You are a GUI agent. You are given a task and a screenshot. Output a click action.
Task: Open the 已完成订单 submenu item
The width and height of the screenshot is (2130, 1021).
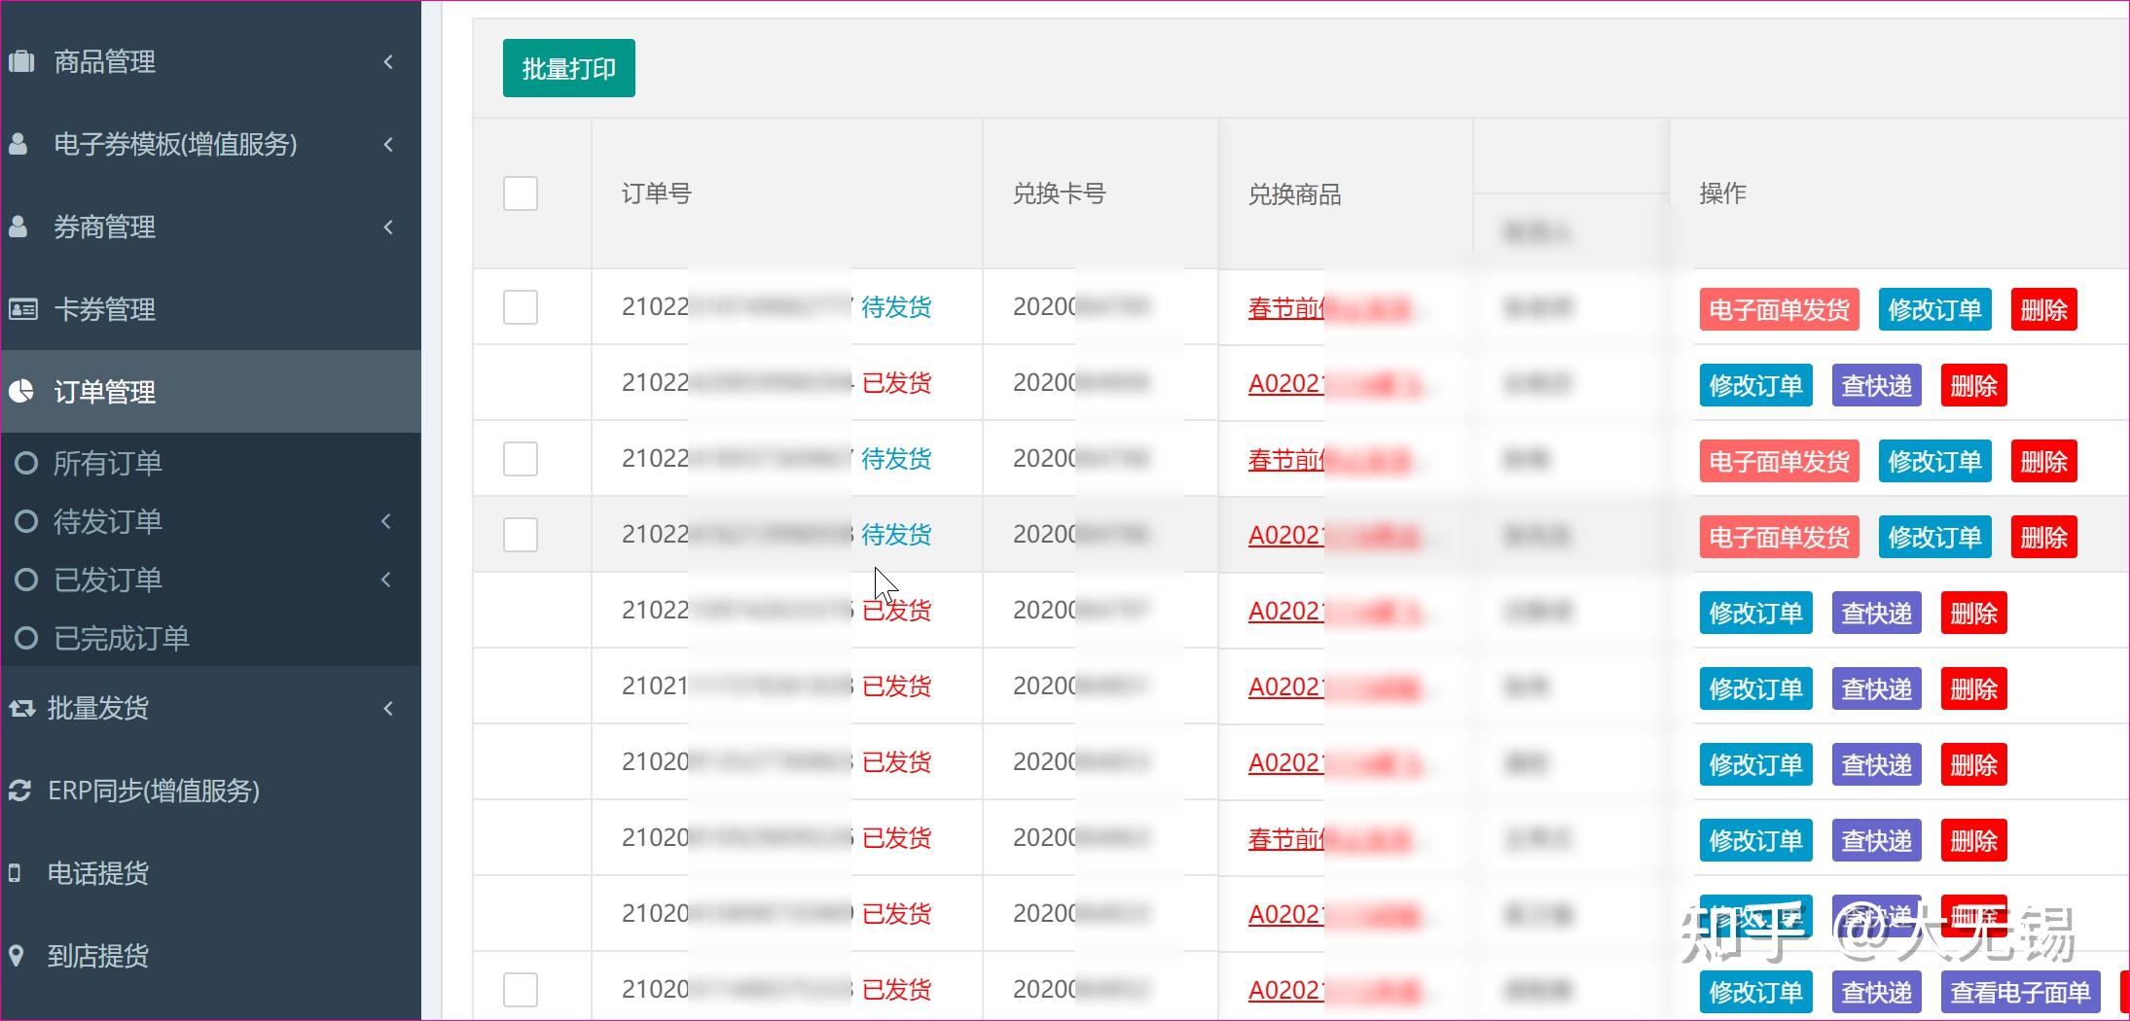click(121, 639)
